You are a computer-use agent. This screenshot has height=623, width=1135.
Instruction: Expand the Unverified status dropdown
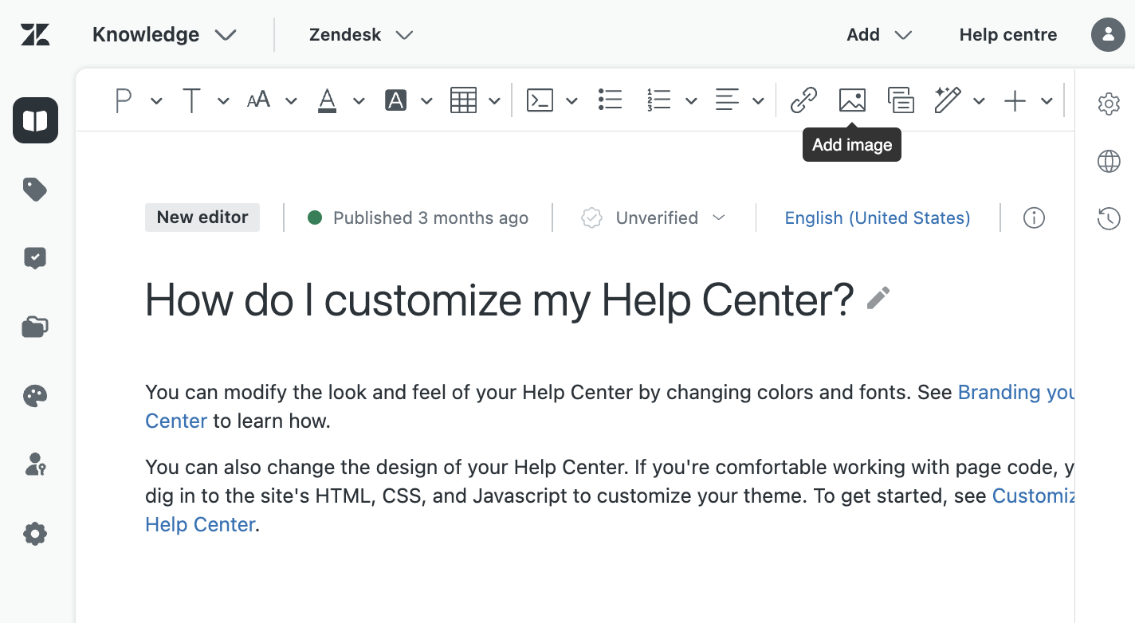(x=654, y=218)
